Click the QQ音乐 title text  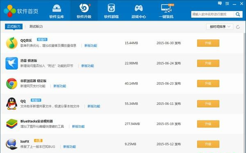[26, 40]
